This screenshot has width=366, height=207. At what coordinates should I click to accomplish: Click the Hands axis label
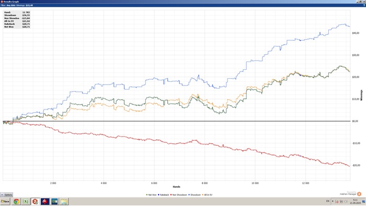click(177, 187)
